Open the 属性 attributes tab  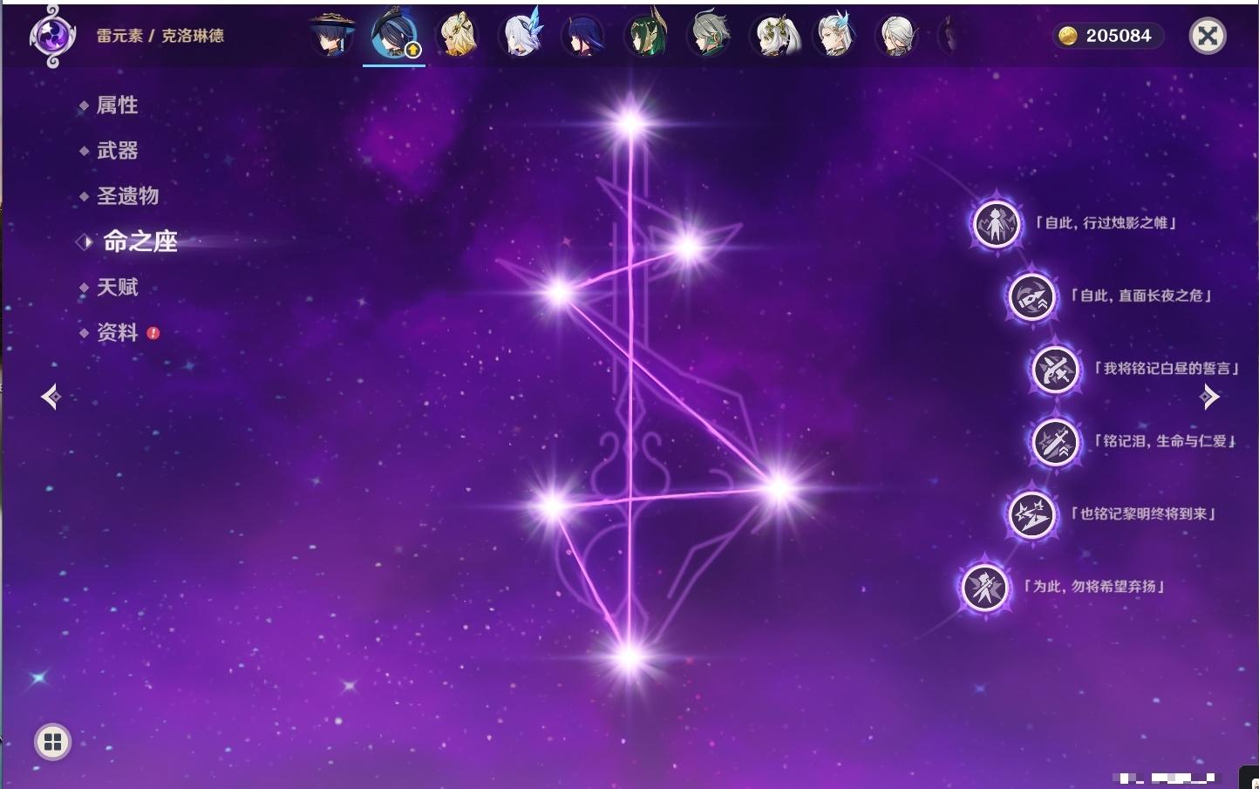(117, 105)
